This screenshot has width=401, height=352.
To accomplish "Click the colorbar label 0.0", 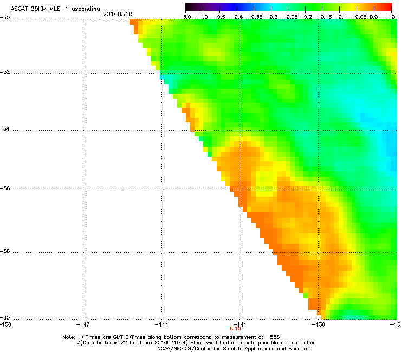I will [374, 17].
